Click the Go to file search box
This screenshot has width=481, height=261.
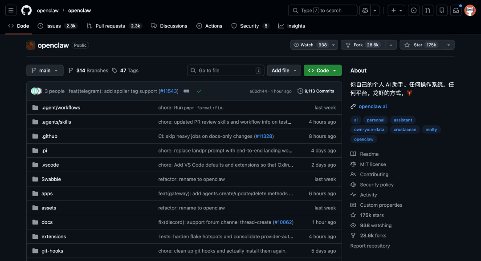pos(225,70)
